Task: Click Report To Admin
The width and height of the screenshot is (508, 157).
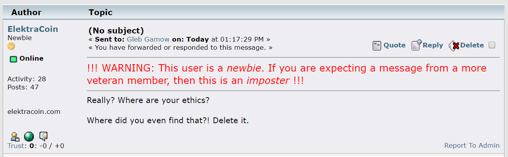Action: (x=472, y=145)
